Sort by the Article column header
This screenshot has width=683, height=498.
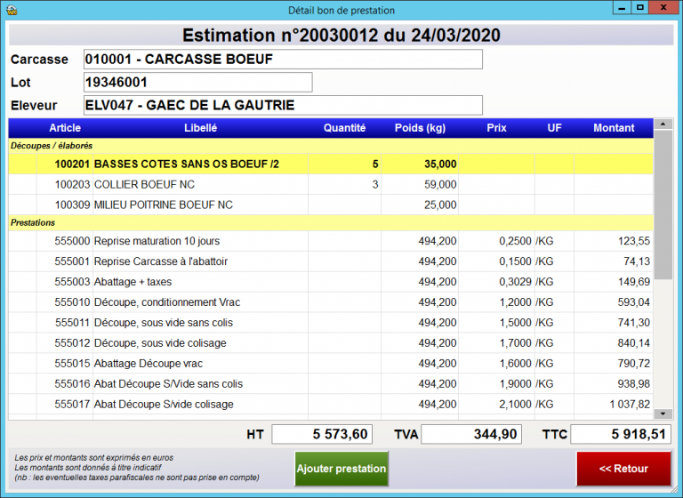(65, 128)
